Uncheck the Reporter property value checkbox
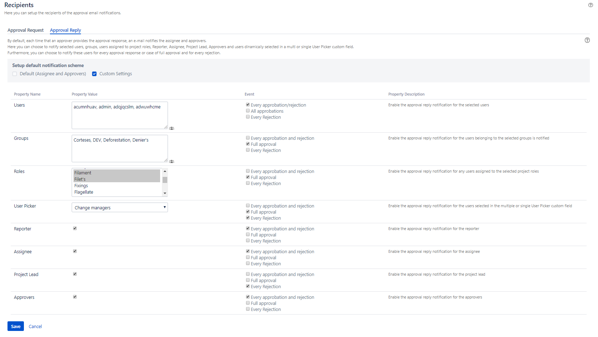This screenshot has width=598, height=337. coord(75,228)
